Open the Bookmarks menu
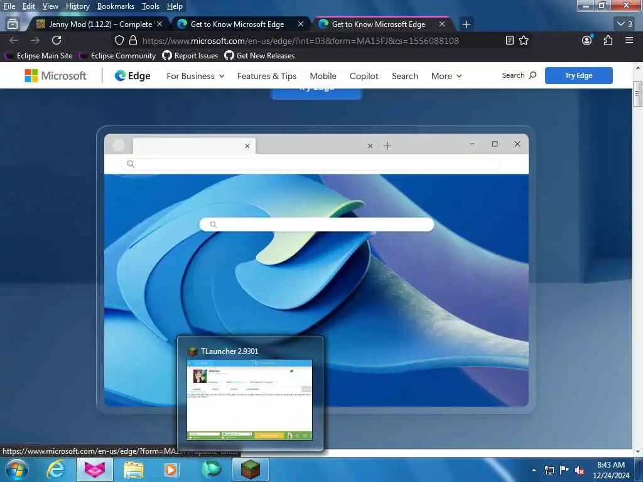 coord(116,6)
